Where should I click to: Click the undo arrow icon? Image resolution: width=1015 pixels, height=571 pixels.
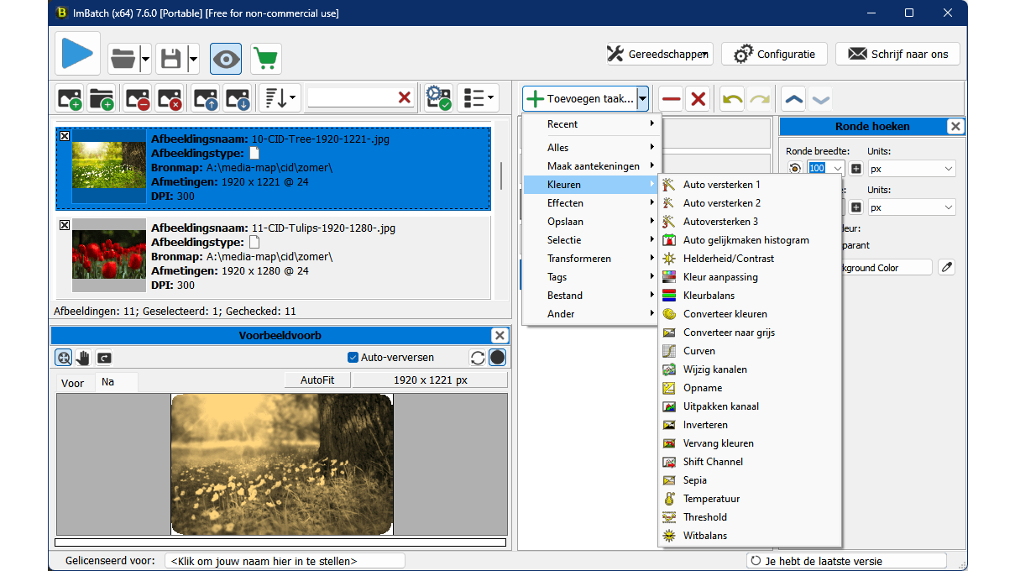tap(732, 99)
